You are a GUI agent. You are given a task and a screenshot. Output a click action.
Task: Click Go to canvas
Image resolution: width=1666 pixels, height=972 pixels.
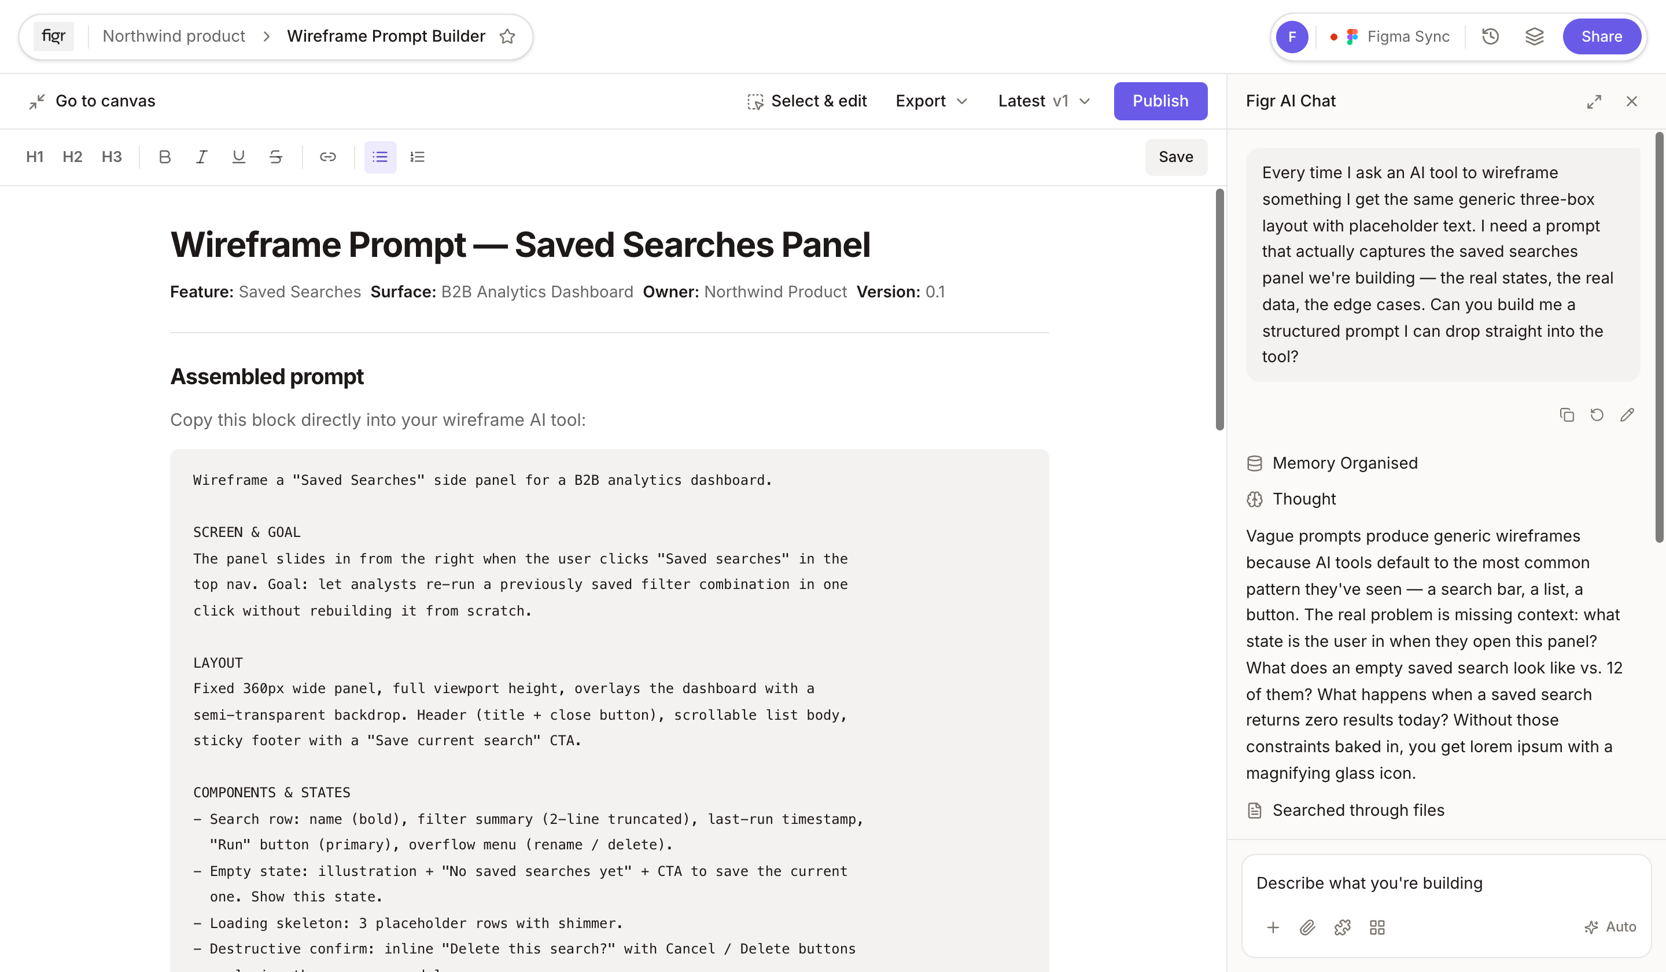pos(92,101)
